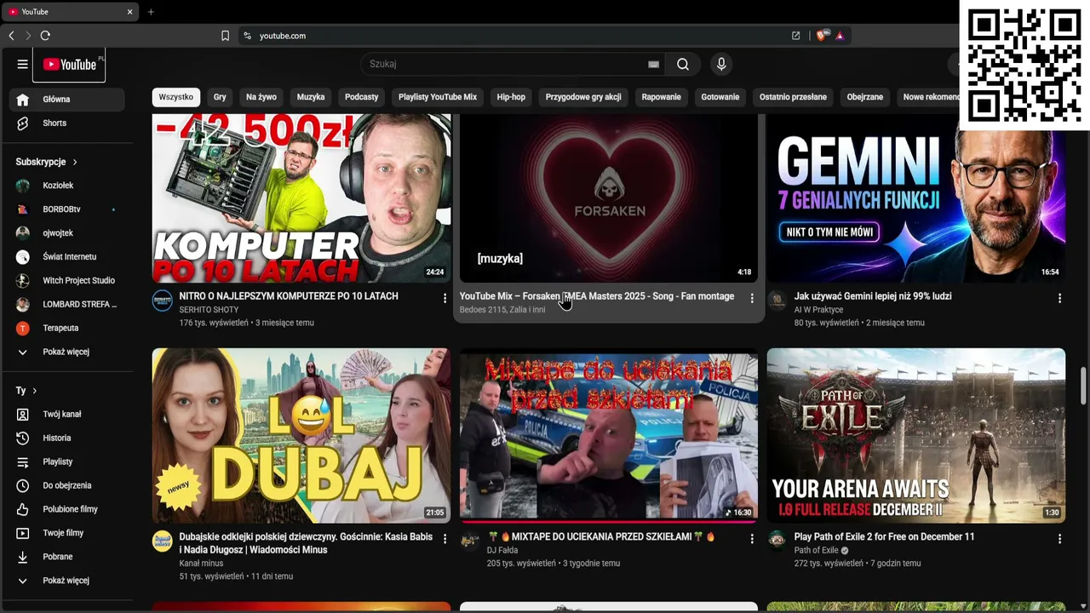
Task: Click the YouTube logo
Action: click(70, 65)
